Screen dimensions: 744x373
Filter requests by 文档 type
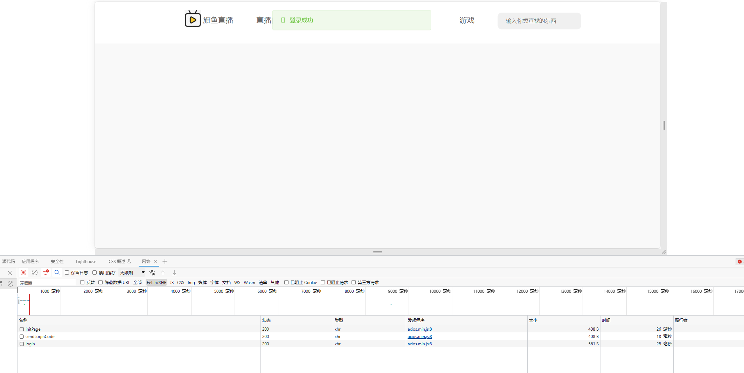[x=227, y=283]
